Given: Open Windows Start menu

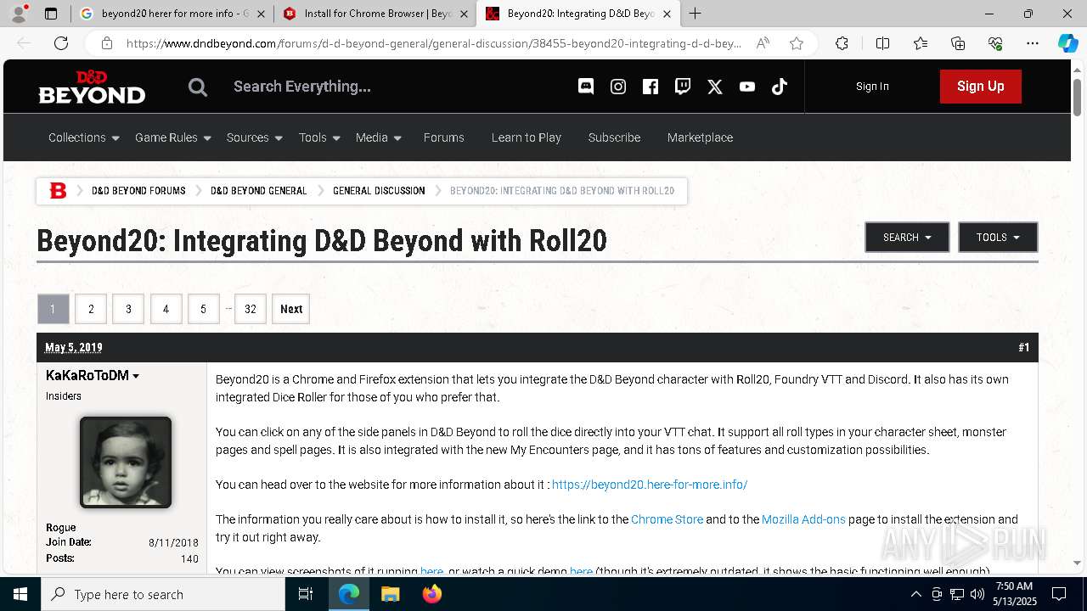Looking at the screenshot, I should pos(20,594).
